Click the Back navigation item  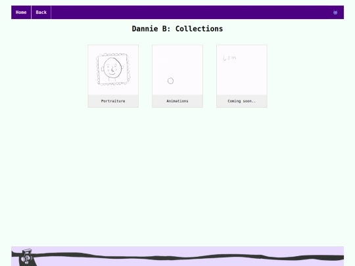tap(41, 12)
